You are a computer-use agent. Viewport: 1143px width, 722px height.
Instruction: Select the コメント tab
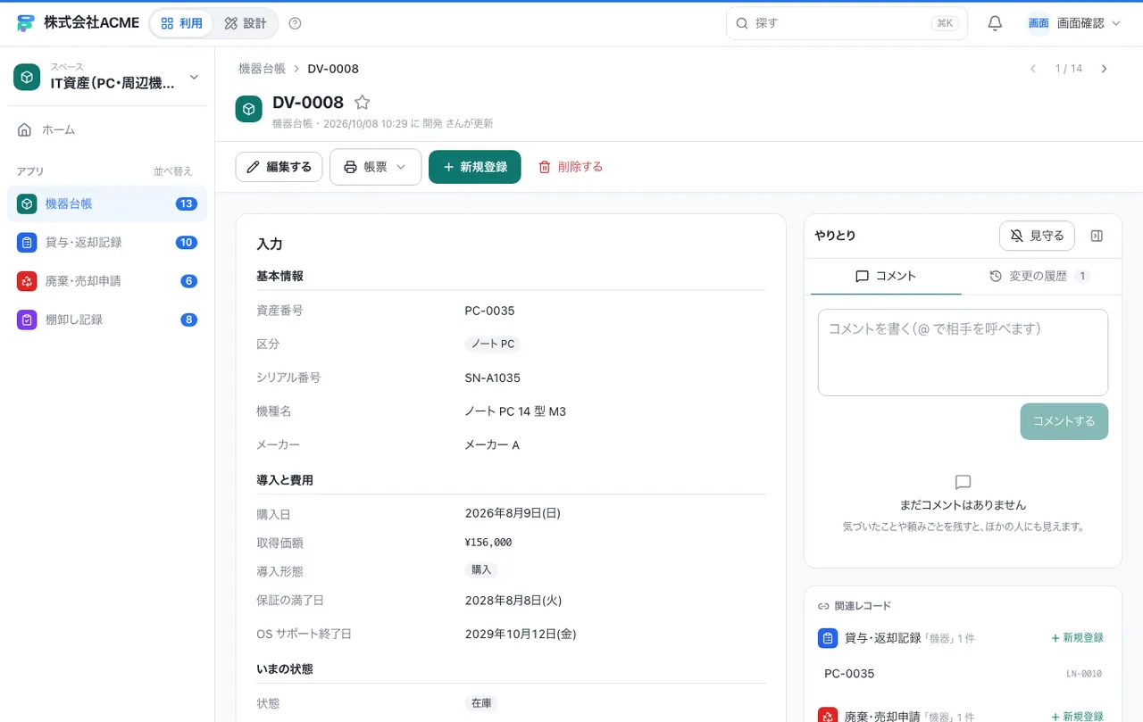click(x=886, y=277)
